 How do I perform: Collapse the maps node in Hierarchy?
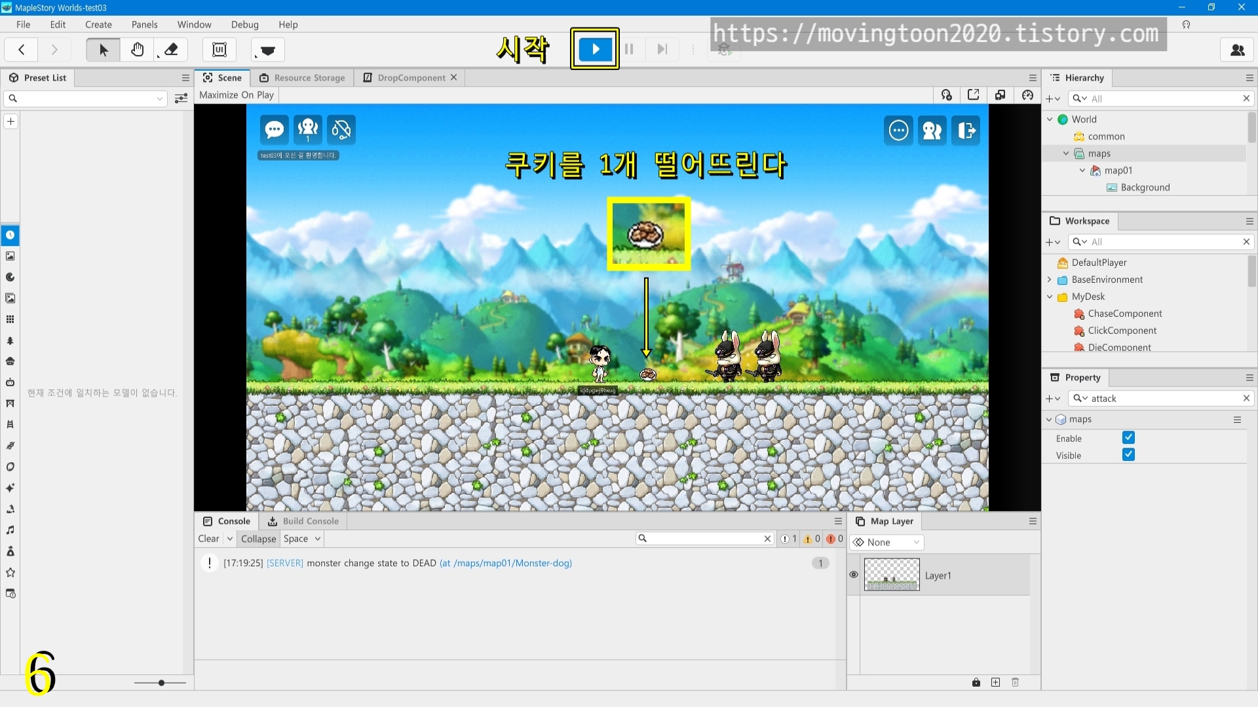click(x=1066, y=153)
